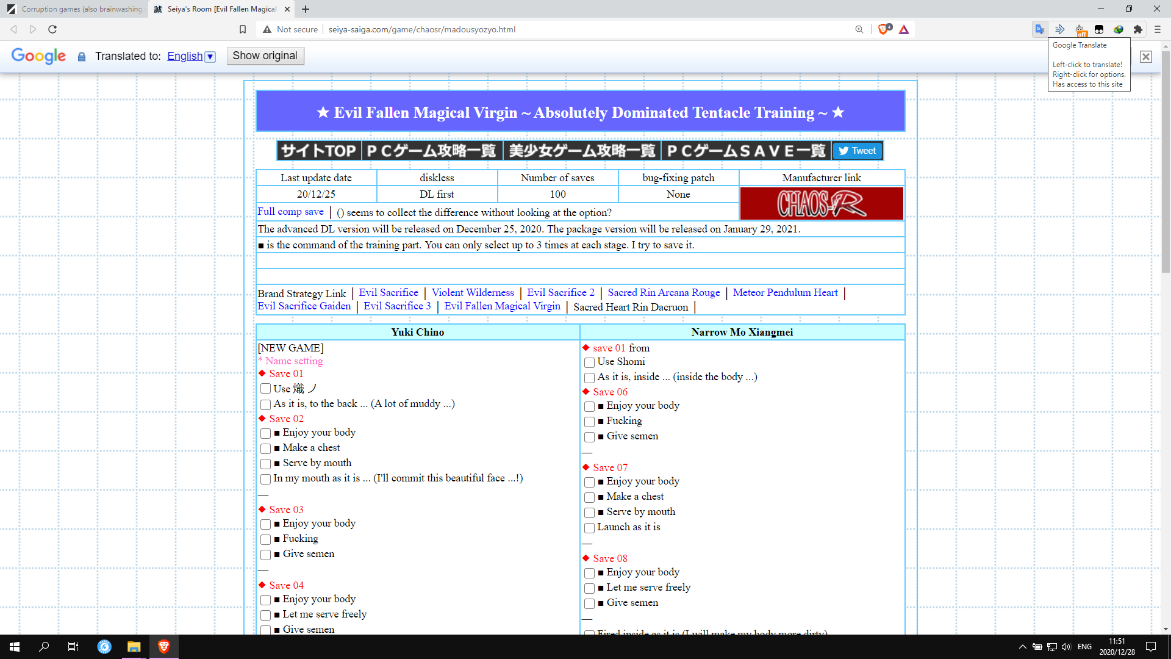Open the PCゲーム攻略一覧 navigation banner
Viewport: 1171px width, 659px height.
[x=432, y=151]
